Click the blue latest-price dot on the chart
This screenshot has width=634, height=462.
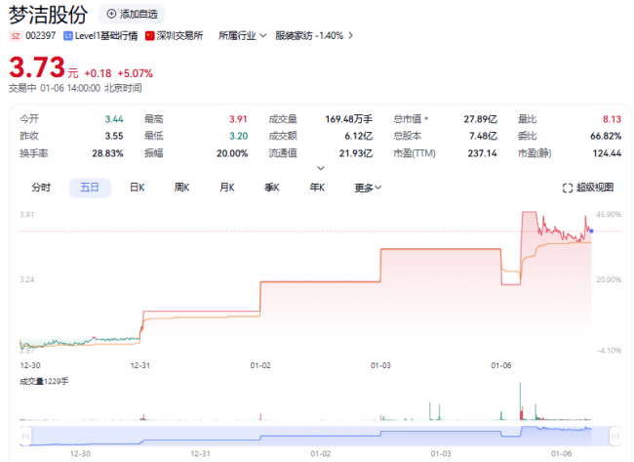tap(591, 231)
